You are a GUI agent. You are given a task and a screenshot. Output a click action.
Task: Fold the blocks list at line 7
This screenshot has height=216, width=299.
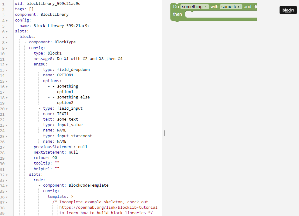click(x=7, y=37)
